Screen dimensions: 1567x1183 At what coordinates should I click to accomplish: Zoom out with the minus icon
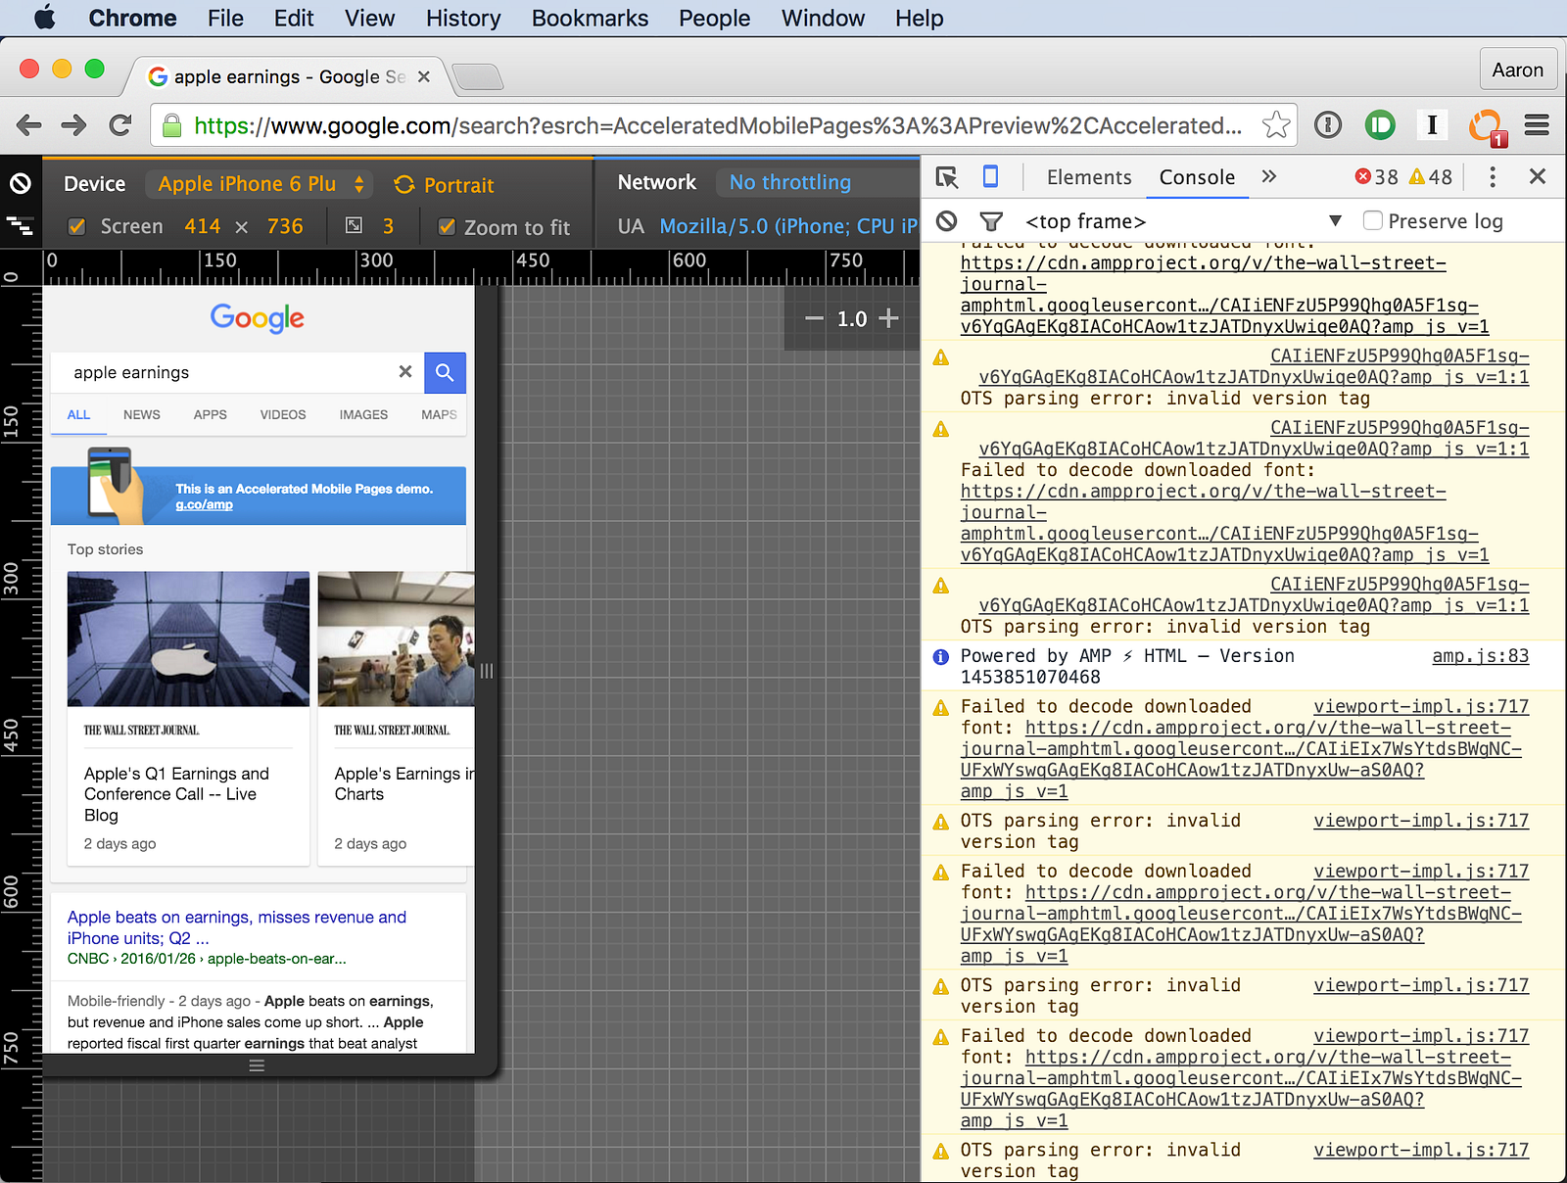click(x=814, y=318)
